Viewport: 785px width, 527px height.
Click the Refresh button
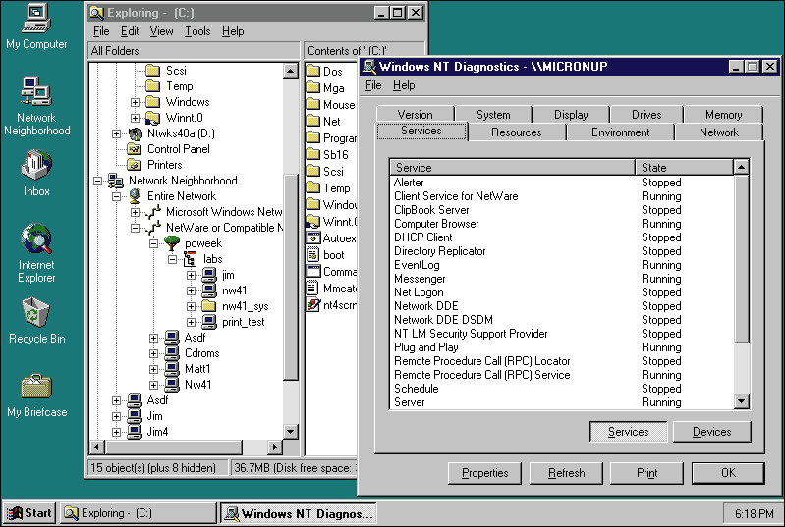[566, 473]
